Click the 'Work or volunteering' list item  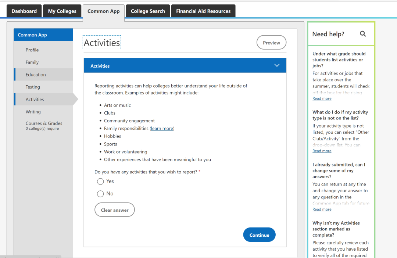(x=125, y=152)
